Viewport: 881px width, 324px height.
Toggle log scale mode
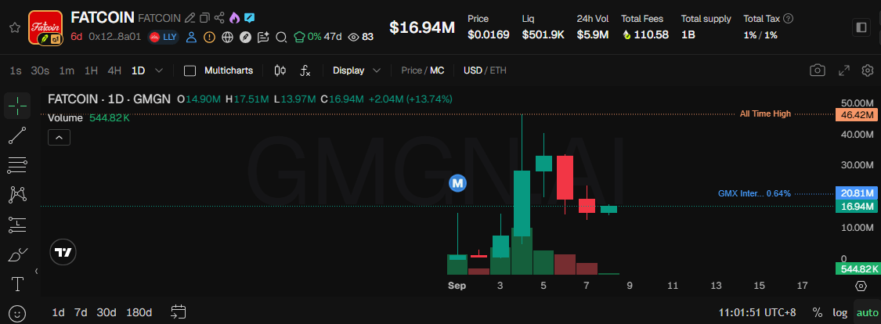tap(840, 313)
